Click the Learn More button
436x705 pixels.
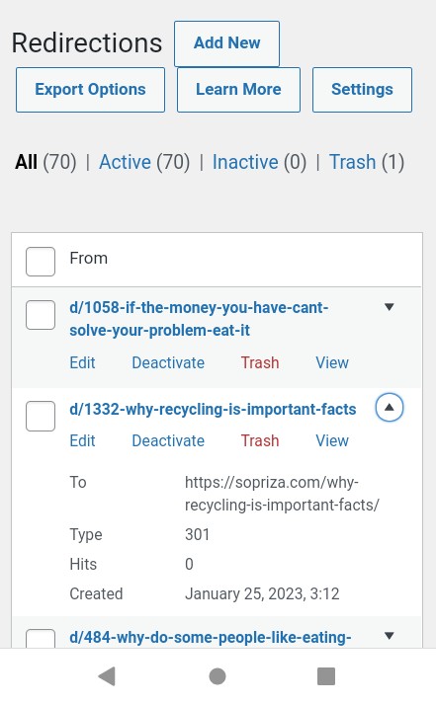pyautogui.click(x=238, y=90)
